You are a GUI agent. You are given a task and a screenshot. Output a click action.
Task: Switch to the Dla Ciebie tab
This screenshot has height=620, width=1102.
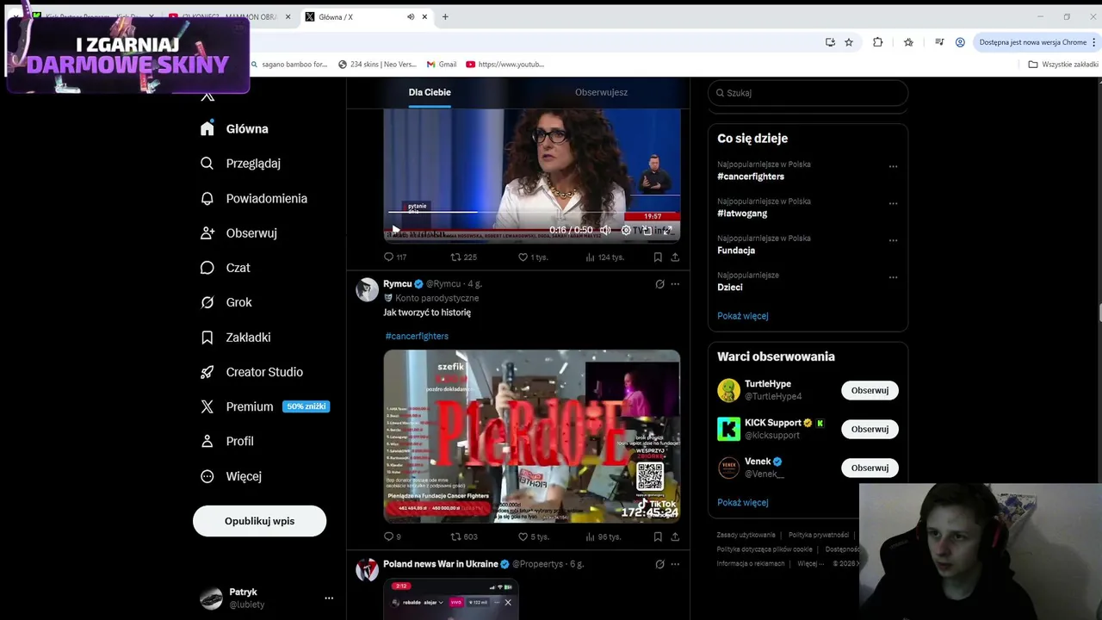[430, 92]
